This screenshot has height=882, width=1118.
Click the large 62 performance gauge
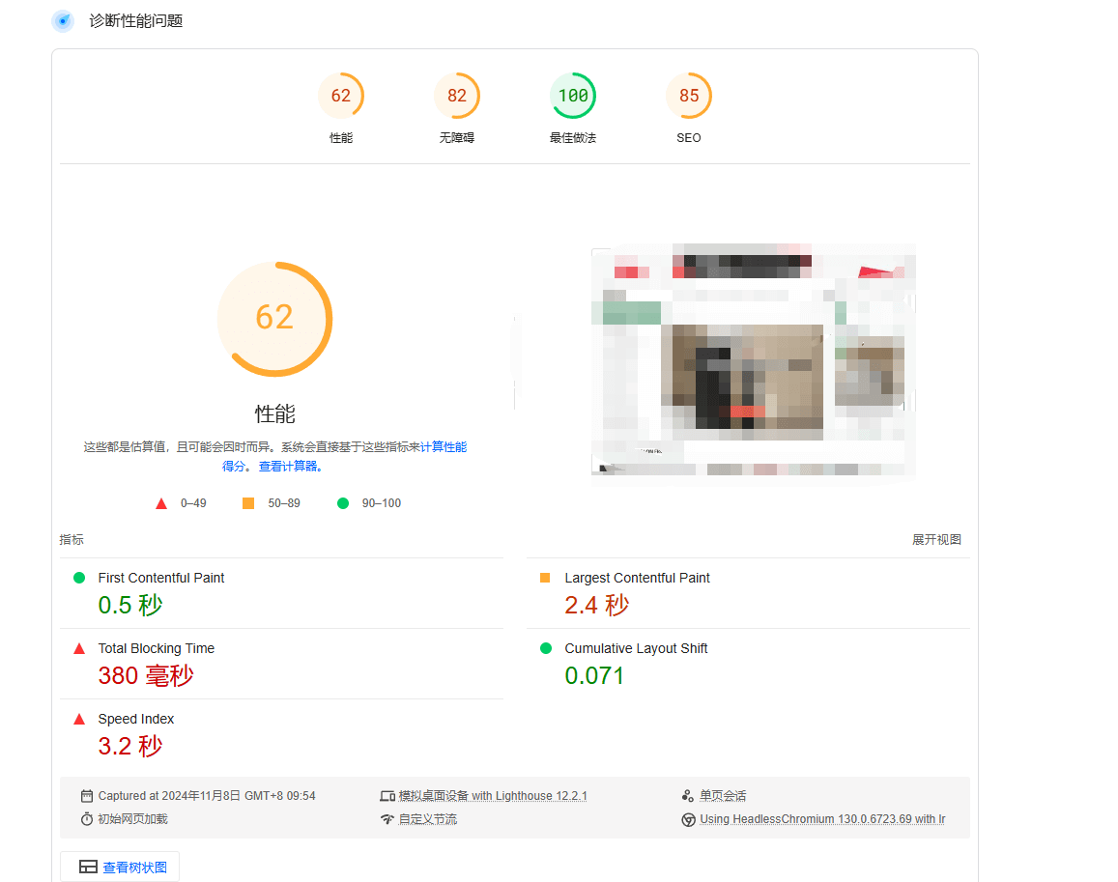(274, 319)
